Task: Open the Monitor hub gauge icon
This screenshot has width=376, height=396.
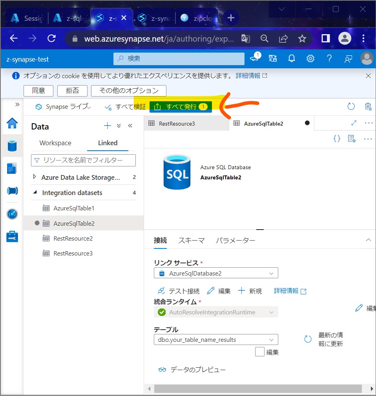Action: [x=12, y=214]
